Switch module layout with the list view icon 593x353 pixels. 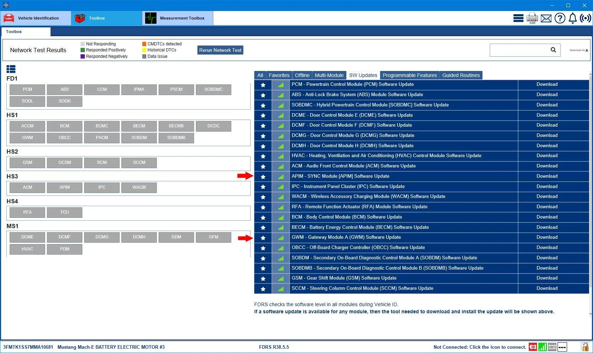click(x=11, y=69)
